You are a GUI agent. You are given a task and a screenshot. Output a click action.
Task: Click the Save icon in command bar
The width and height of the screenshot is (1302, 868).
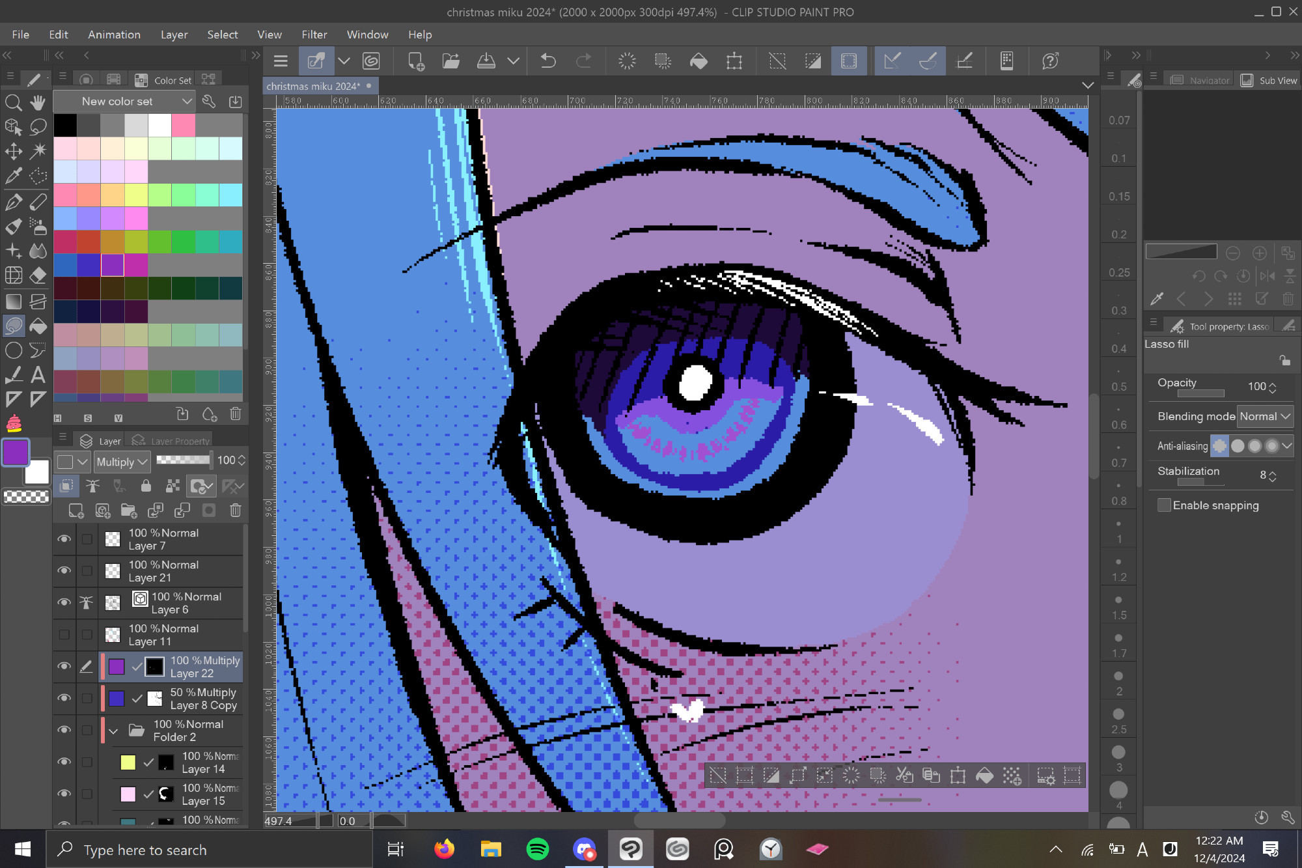point(486,61)
